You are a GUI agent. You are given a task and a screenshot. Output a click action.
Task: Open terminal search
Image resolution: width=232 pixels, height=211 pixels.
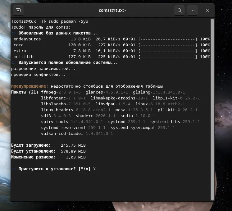[180, 10]
